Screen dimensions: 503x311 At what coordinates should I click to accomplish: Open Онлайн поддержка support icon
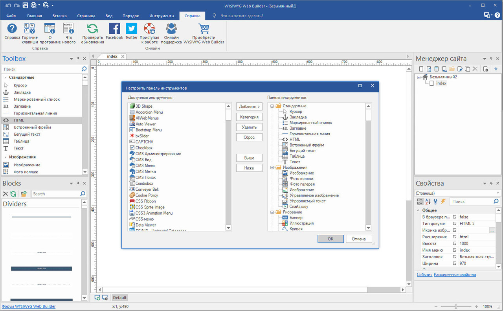click(171, 29)
